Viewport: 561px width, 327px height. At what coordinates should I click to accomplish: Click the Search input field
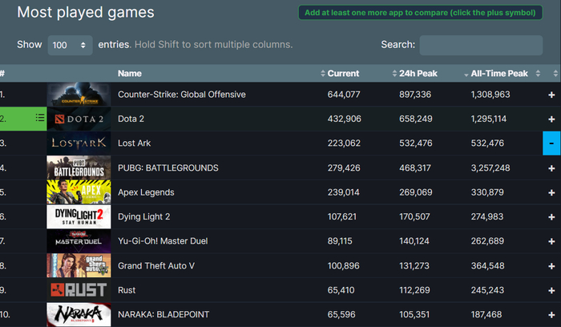481,46
